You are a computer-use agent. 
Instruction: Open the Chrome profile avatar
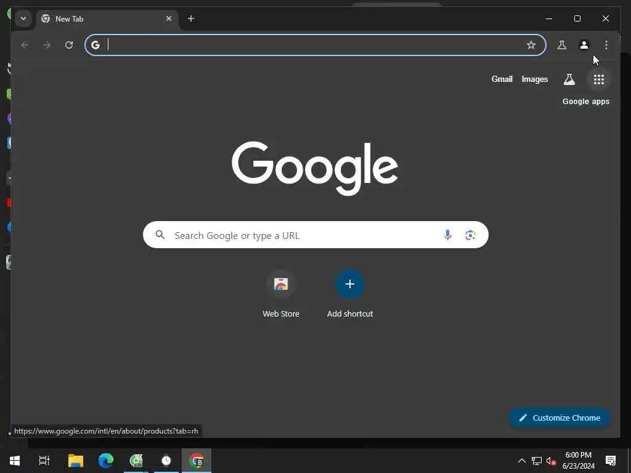click(584, 44)
